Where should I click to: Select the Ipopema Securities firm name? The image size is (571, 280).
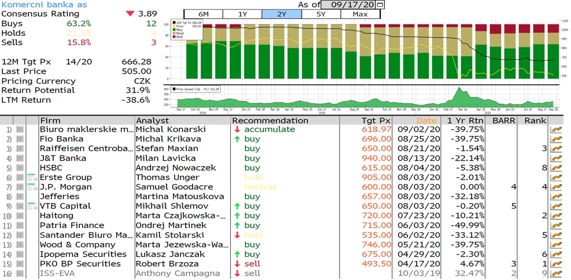[84, 254]
